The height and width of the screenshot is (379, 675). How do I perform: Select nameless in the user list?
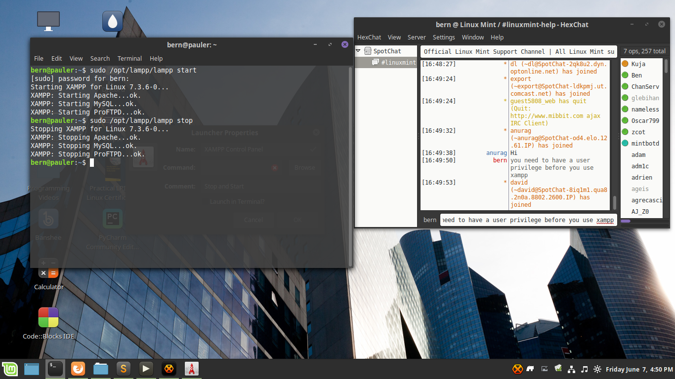(x=644, y=109)
